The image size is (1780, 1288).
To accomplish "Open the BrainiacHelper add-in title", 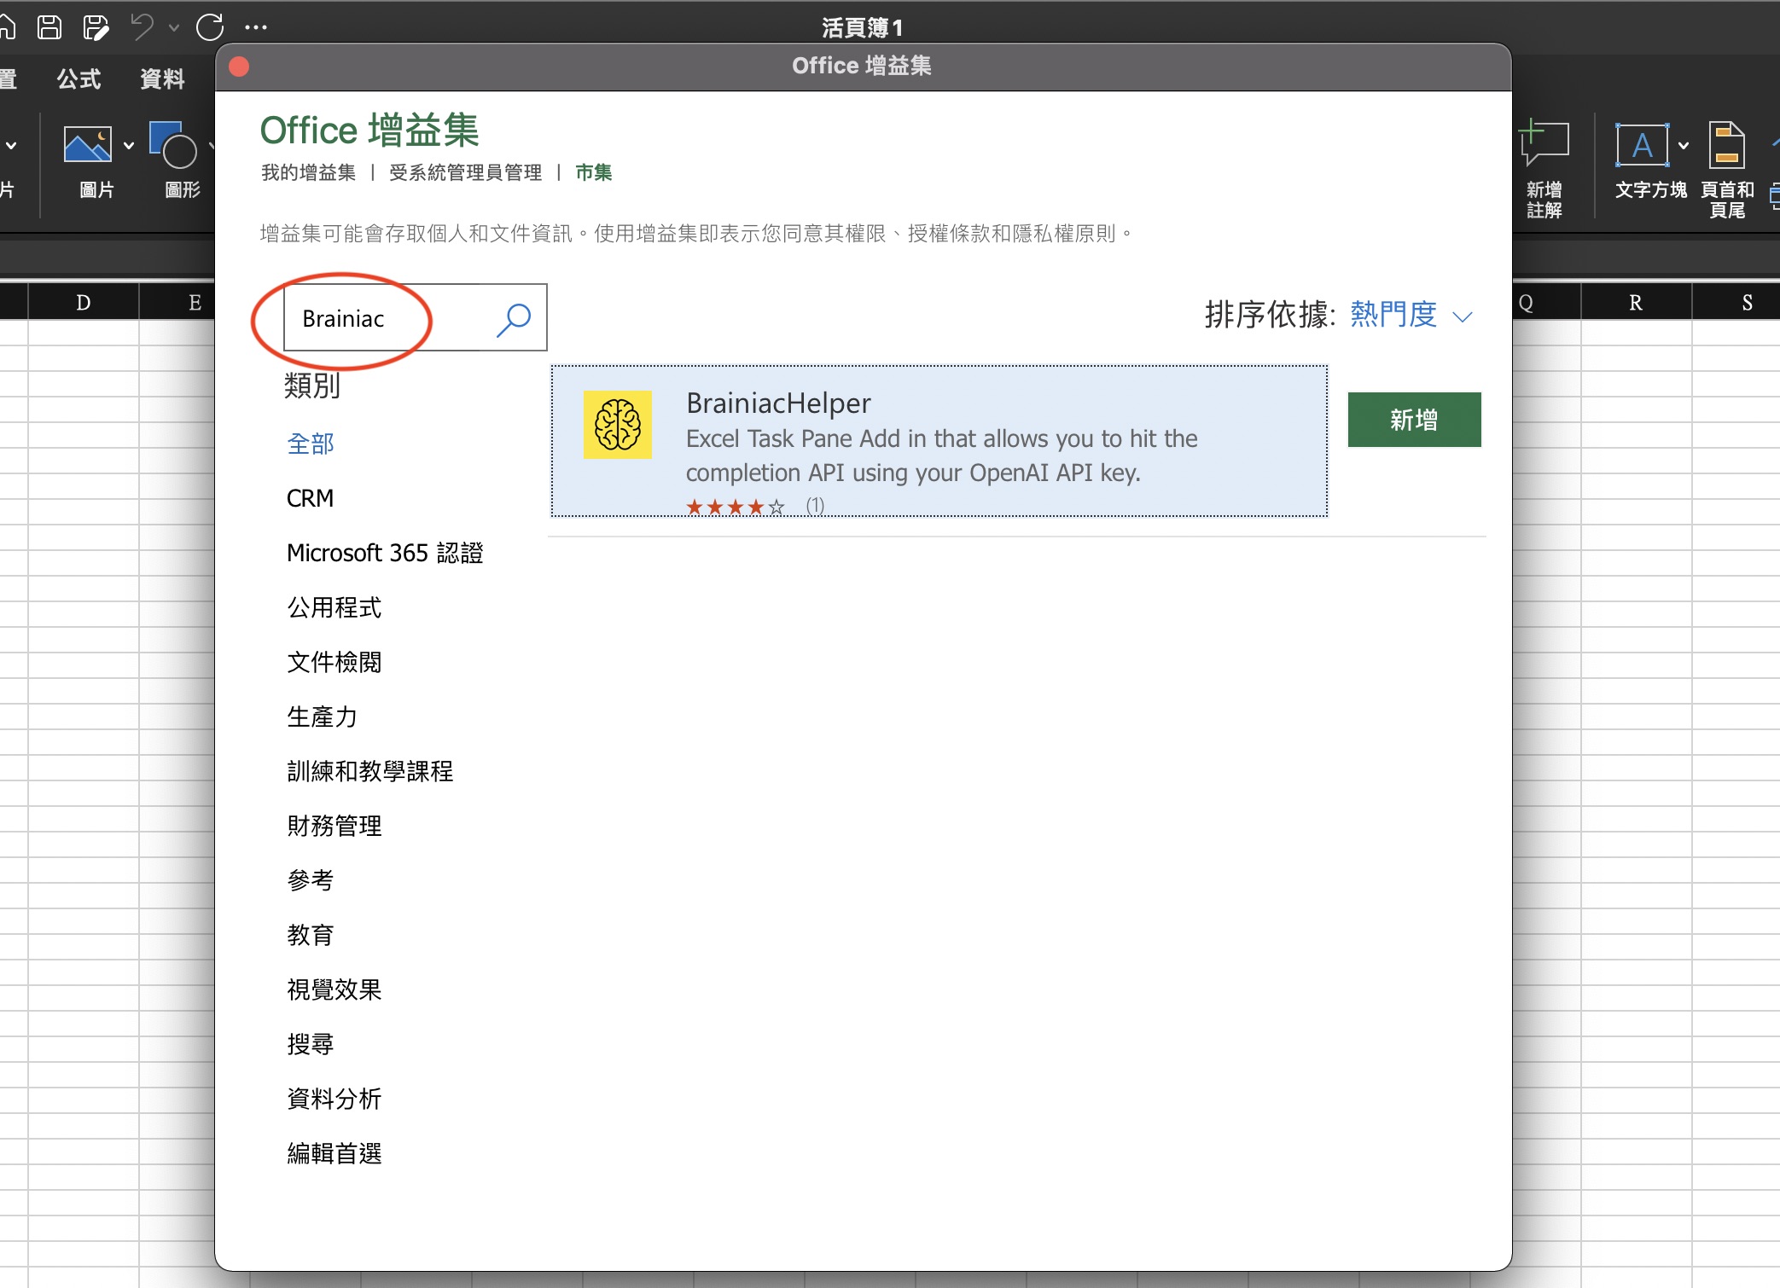I will (778, 403).
